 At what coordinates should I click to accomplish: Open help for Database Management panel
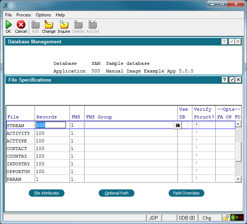pos(224,42)
